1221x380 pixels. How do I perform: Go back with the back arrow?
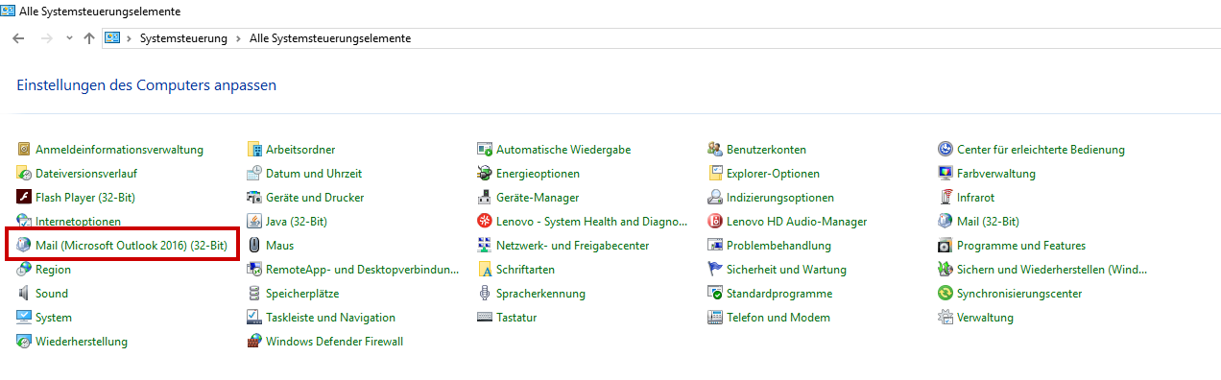point(18,38)
